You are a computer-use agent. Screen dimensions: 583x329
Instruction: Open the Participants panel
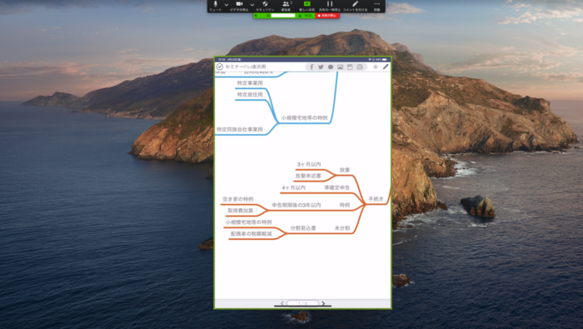pyautogui.click(x=286, y=6)
